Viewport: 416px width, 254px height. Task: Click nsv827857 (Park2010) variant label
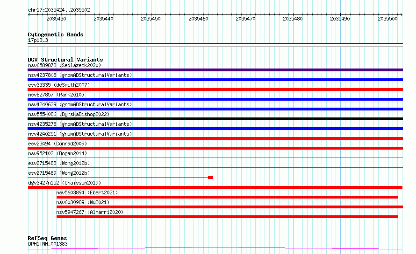tap(56, 95)
